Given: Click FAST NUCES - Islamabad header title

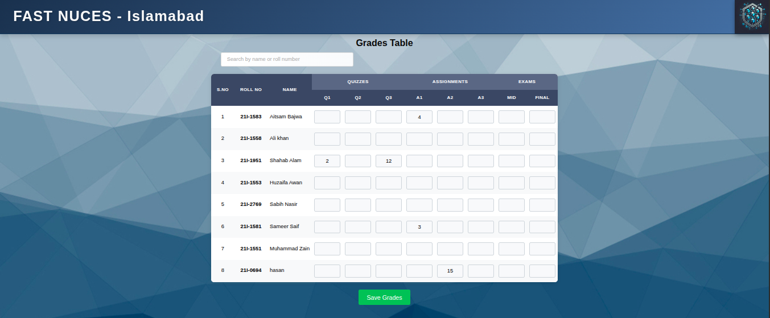Looking at the screenshot, I should tap(109, 16).
